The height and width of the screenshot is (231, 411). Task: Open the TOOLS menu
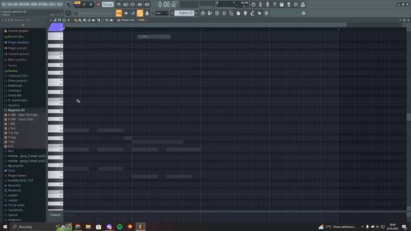click(x=53, y=4)
